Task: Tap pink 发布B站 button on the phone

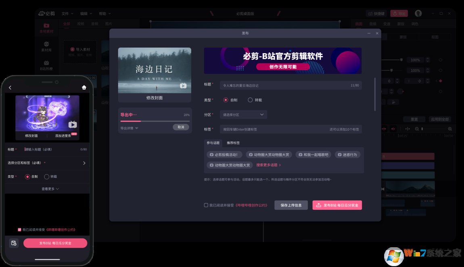Action: [x=55, y=243]
